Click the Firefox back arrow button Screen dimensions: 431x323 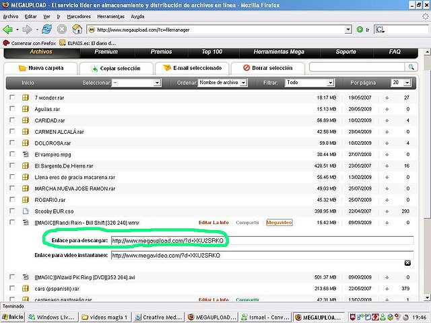click(7, 30)
